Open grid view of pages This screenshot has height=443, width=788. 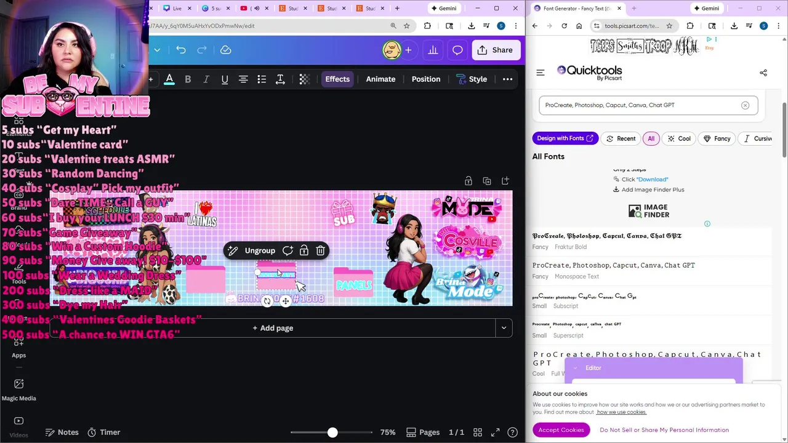coord(478,433)
